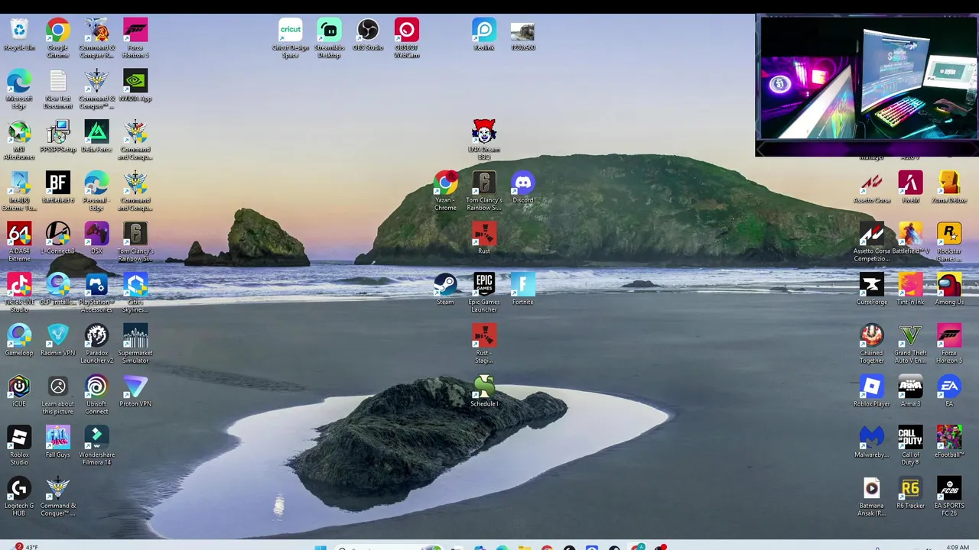Open DSX controller app icon
Screen dimensions: 979x550
96,238
